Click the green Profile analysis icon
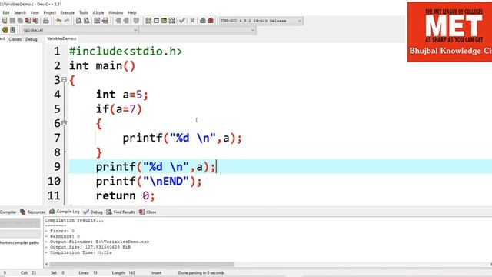 pyautogui.click(x=203, y=21)
